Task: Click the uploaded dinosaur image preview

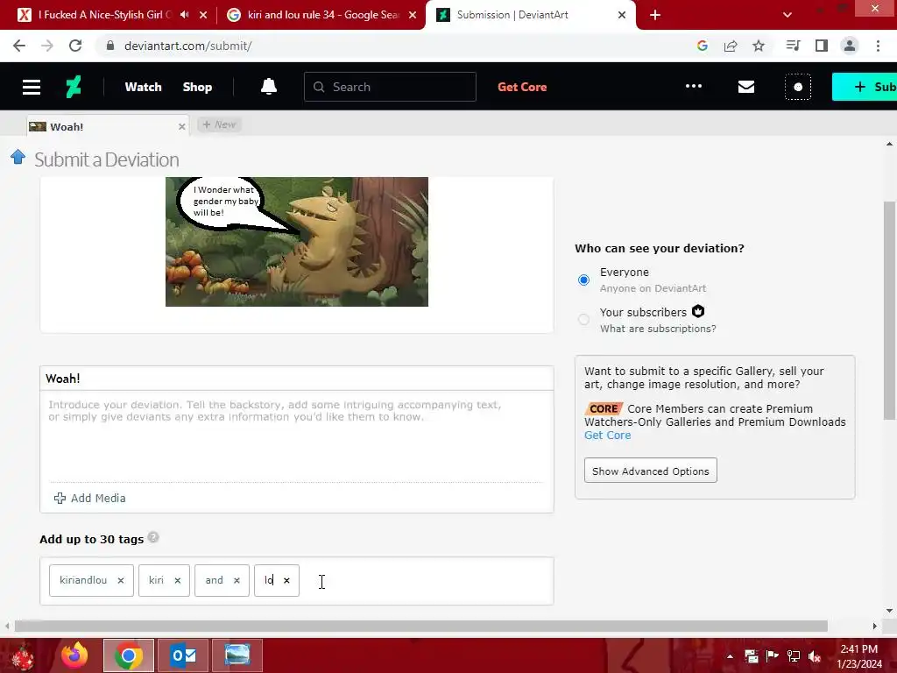Action: click(x=297, y=242)
